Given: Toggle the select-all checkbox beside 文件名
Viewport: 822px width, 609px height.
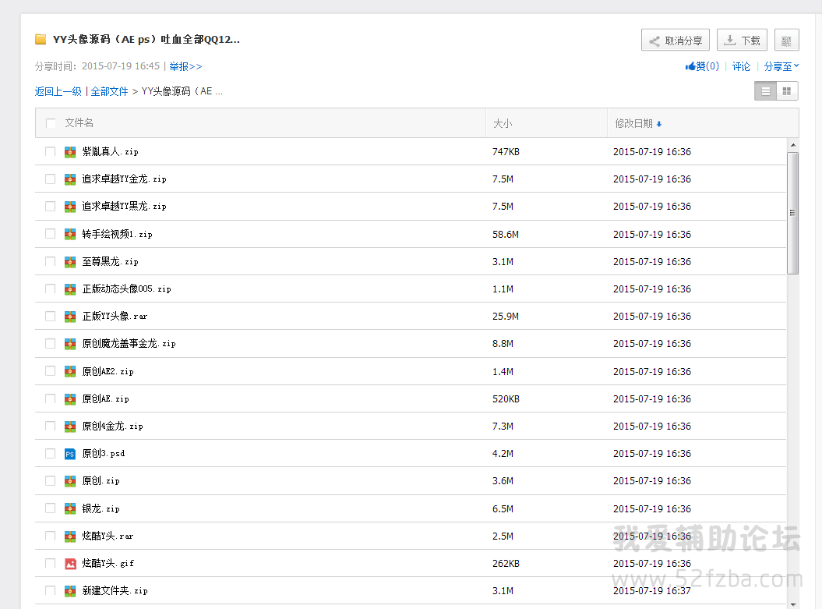Looking at the screenshot, I should pos(51,123).
